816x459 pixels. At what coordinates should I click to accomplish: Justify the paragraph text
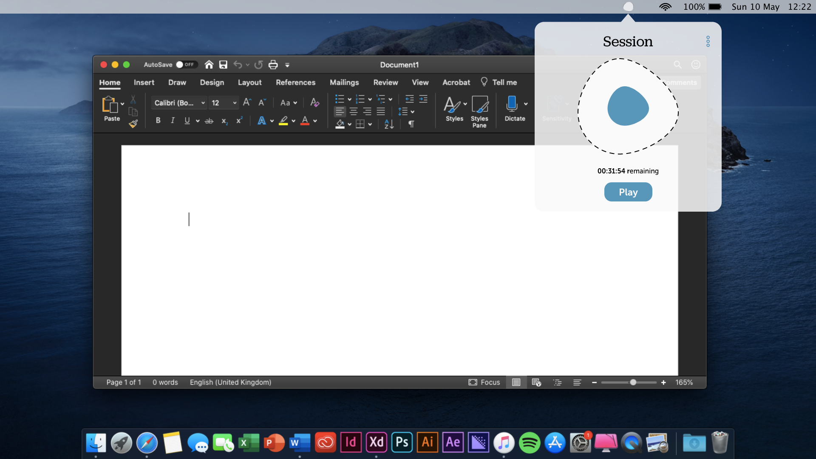pyautogui.click(x=381, y=111)
